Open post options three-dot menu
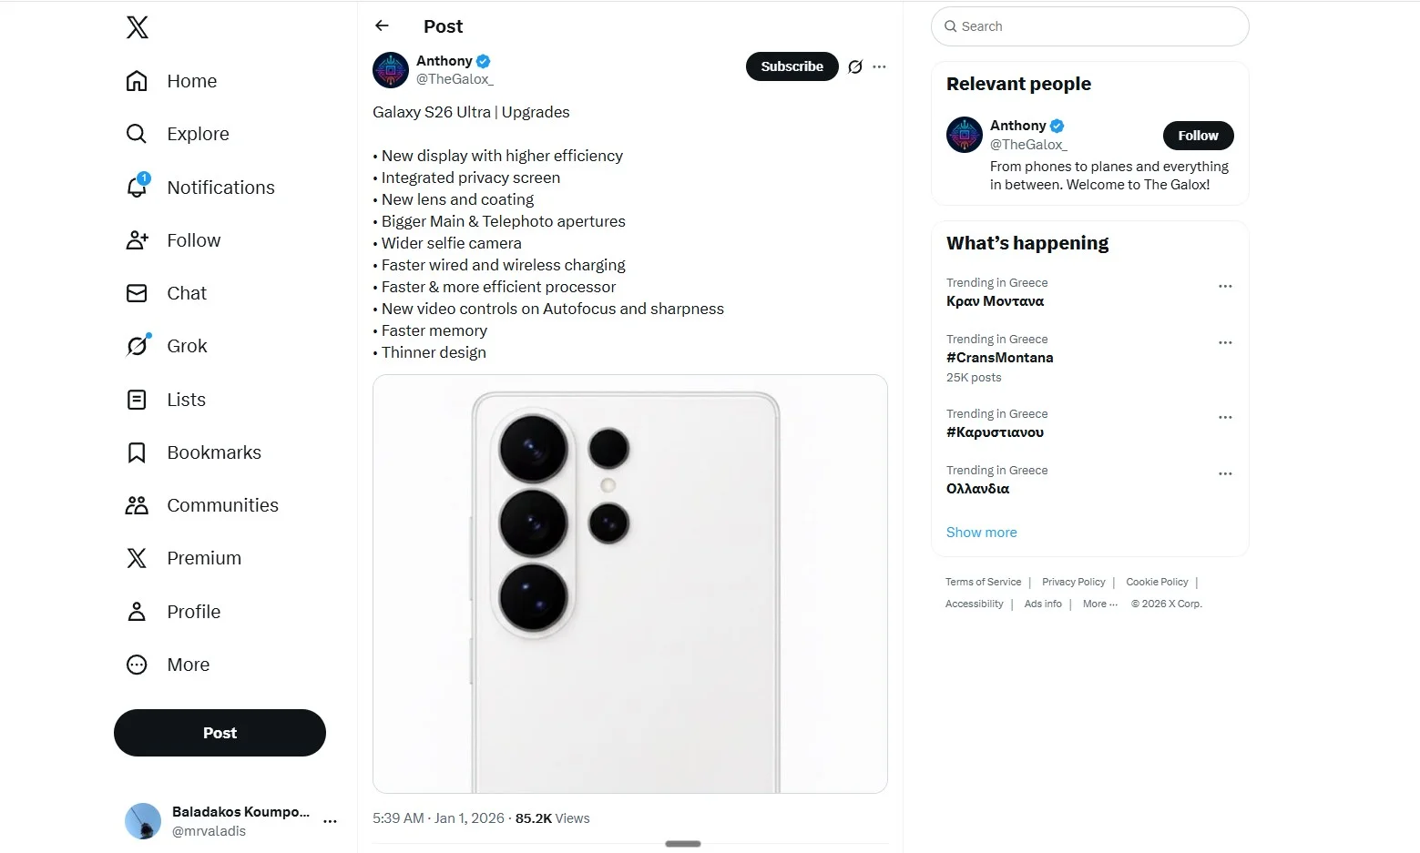This screenshot has width=1420, height=853. (x=879, y=66)
